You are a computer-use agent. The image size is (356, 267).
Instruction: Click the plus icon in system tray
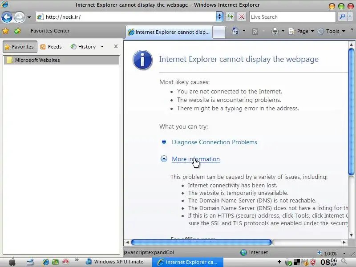pos(279,262)
